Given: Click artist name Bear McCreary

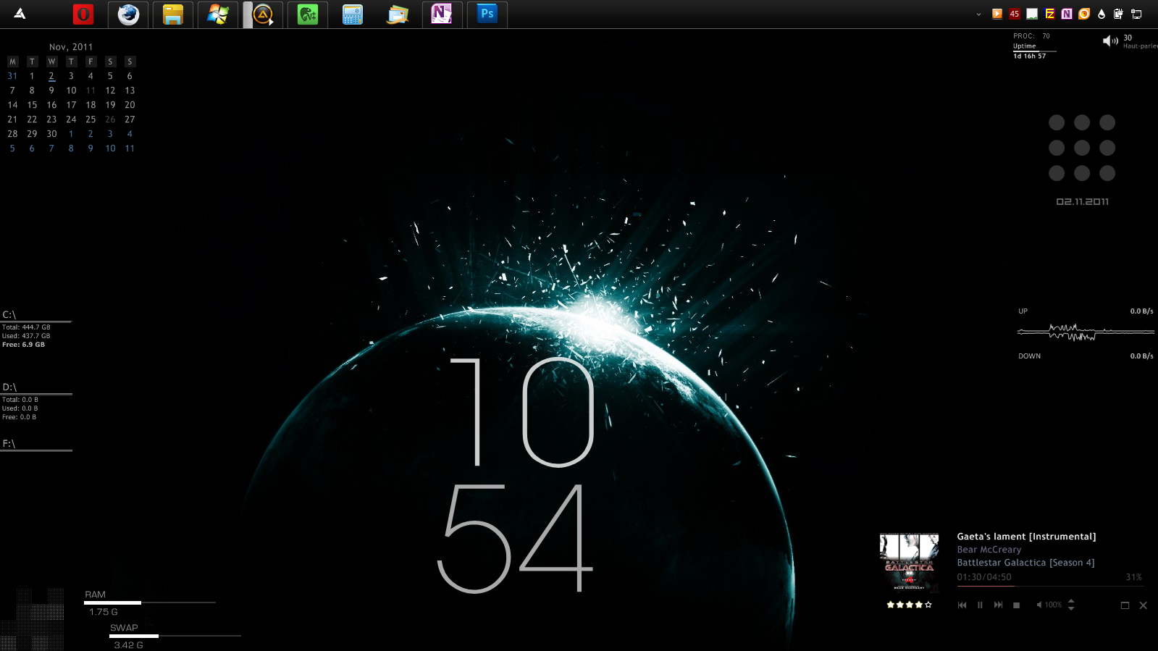Looking at the screenshot, I should 989,550.
